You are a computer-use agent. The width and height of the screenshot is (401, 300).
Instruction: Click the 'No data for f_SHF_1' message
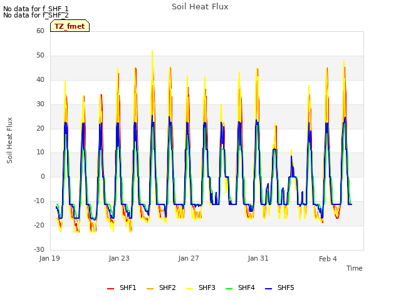36,9
